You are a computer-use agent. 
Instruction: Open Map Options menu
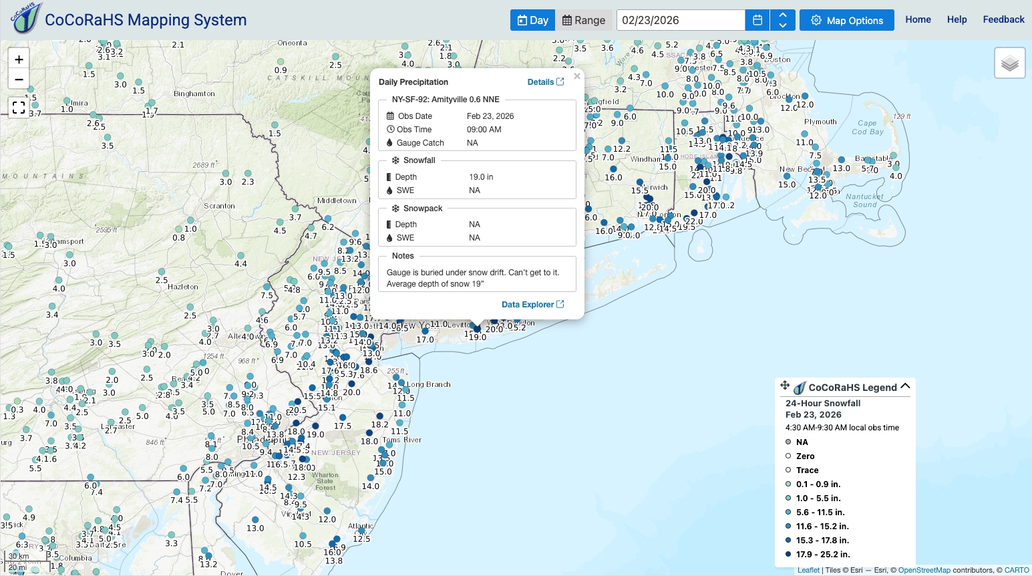tap(846, 20)
